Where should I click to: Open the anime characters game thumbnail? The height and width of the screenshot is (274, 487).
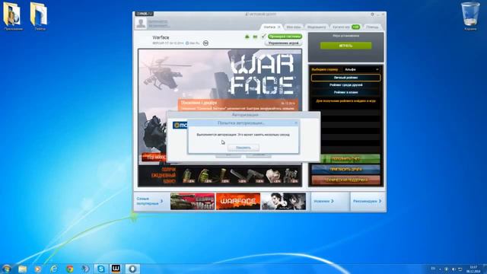pyautogui.click(x=283, y=201)
